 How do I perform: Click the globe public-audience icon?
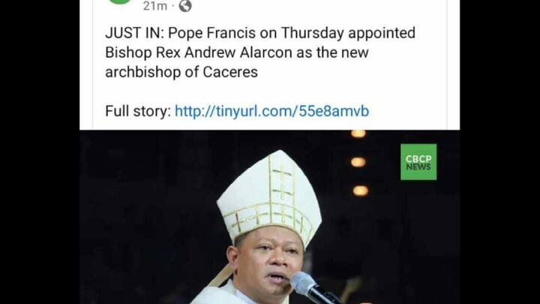[x=185, y=6]
